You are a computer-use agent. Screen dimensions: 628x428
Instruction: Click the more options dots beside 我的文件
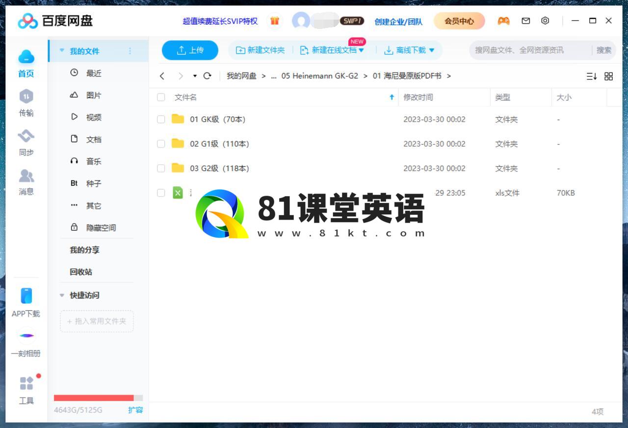(x=130, y=51)
